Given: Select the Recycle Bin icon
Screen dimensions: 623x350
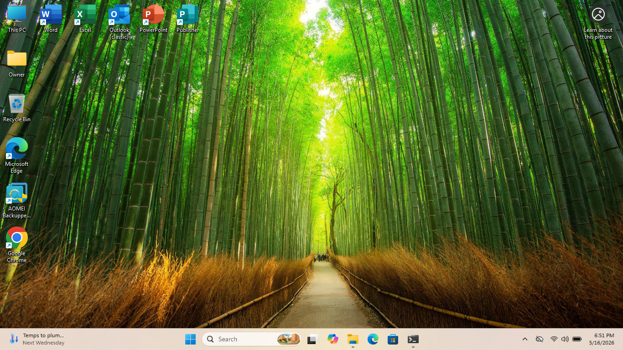Looking at the screenshot, I should click(17, 108).
